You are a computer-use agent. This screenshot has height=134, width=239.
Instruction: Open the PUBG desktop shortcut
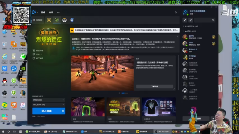pos(23,46)
